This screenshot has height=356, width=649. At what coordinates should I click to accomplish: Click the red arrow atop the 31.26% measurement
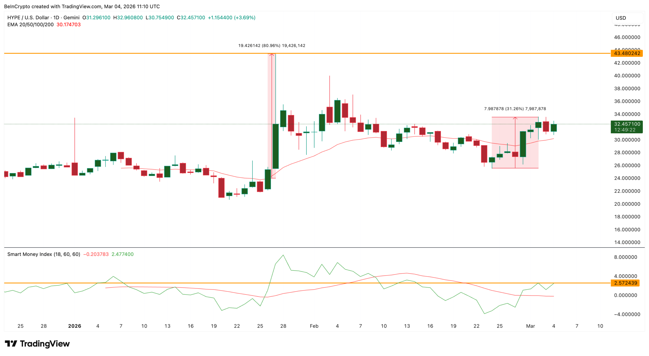(x=515, y=118)
